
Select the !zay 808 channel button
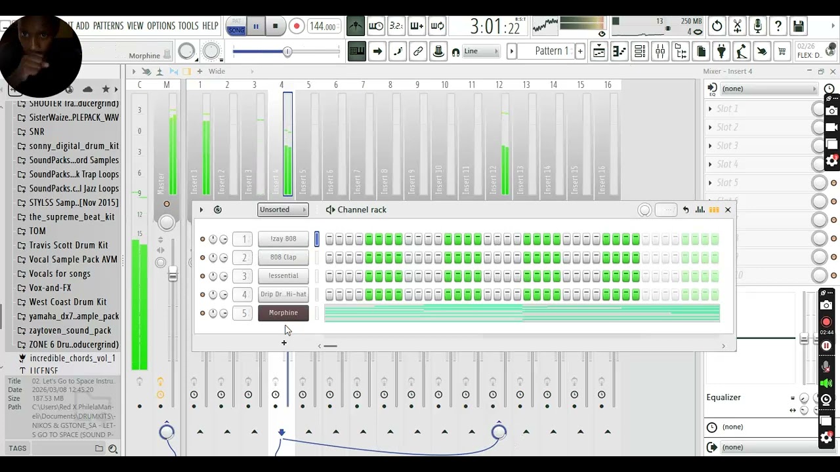click(x=283, y=239)
